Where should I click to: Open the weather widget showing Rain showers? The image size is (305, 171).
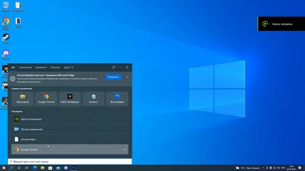248,168
